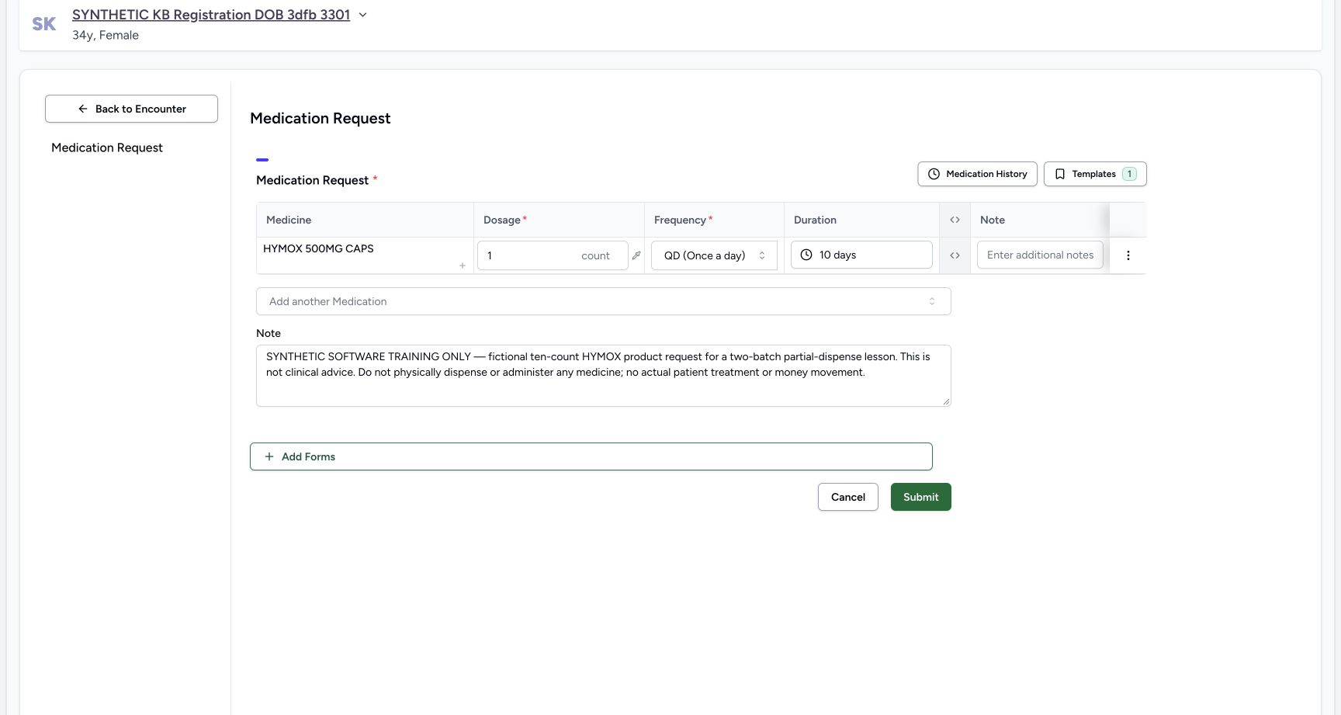The image size is (1341, 715).
Task: Open the Add another Medication dropdown
Action: tap(603, 301)
